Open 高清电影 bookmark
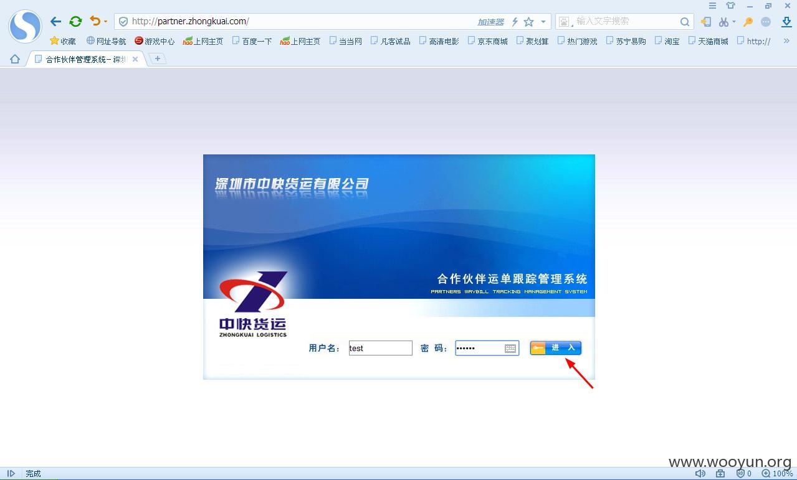Viewport: 797px width, 480px height. coord(439,41)
